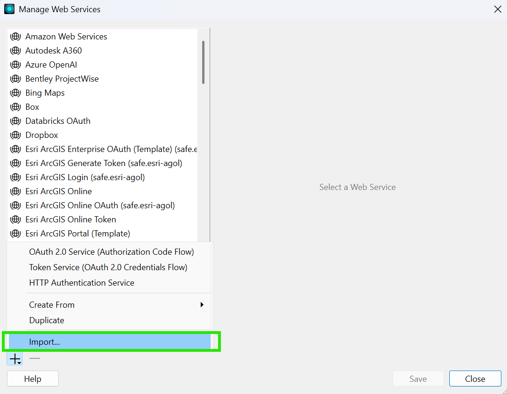Click the globe icon beside Azure OpenAI
The height and width of the screenshot is (394, 507).
click(15, 65)
